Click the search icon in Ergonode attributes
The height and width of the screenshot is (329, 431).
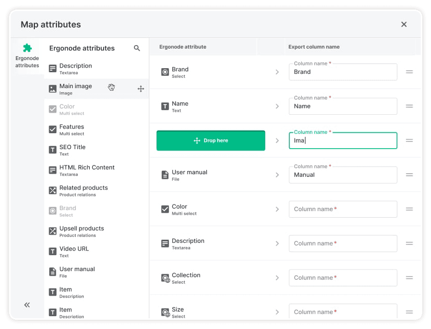(137, 48)
